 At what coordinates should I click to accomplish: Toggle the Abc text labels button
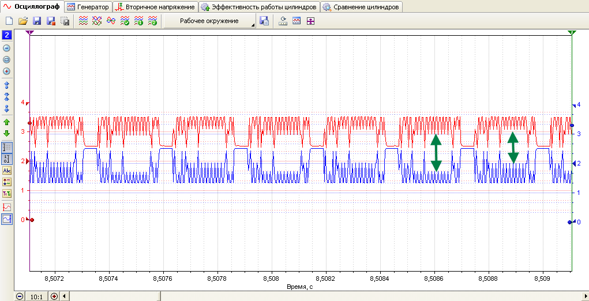[7, 170]
